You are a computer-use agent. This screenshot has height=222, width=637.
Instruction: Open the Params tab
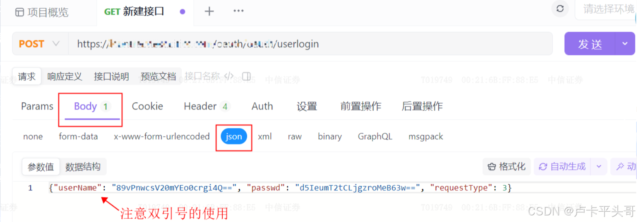(x=37, y=106)
